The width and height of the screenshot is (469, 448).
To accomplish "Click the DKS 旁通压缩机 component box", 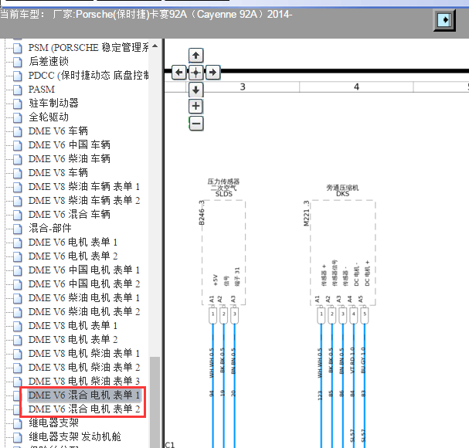I will [343, 253].
